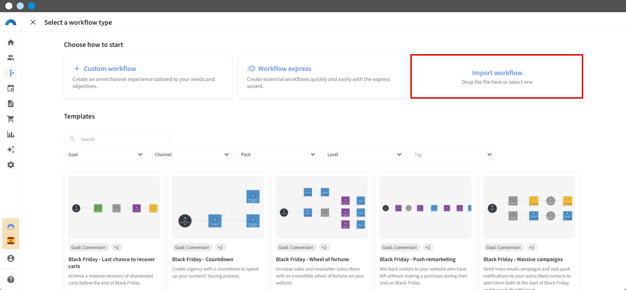Viewport: 626px width, 290px height.
Task: Open Black Friday Wheel of fortune thumbnail
Action: (322, 208)
